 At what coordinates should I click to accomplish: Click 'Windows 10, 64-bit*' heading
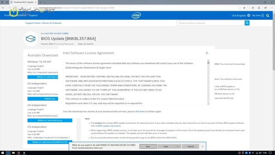39,62
